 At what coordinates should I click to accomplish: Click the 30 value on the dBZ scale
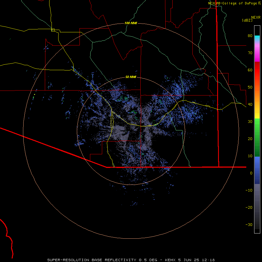click(250, 122)
